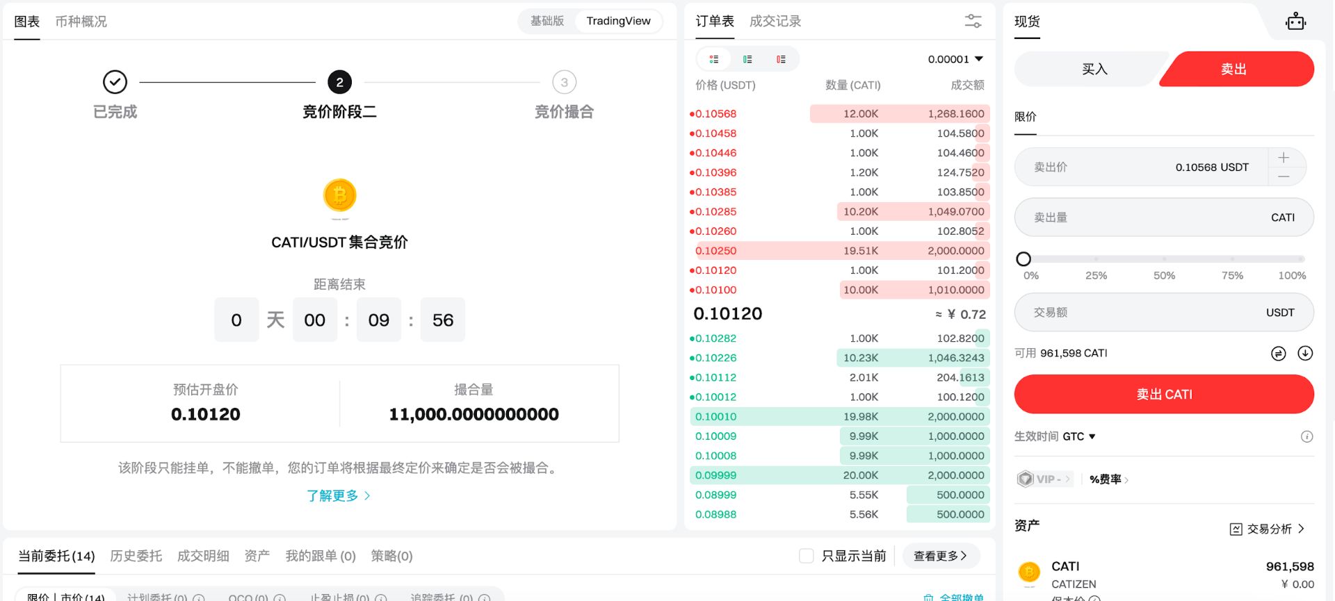
Task: Click the red 卖出 CATI submit button
Action: 1164,394
